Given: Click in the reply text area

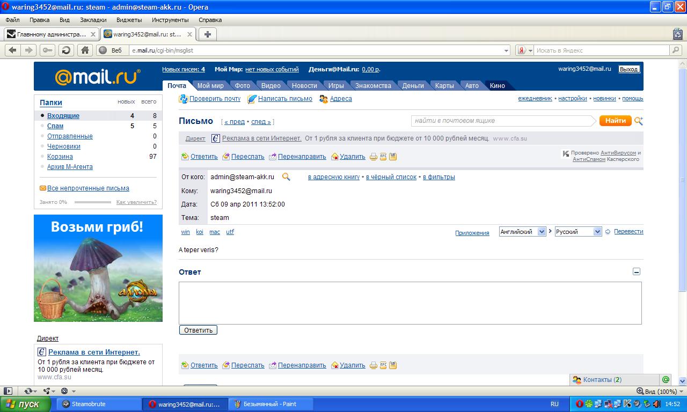Looking at the screenshot, I should point(410,303).
